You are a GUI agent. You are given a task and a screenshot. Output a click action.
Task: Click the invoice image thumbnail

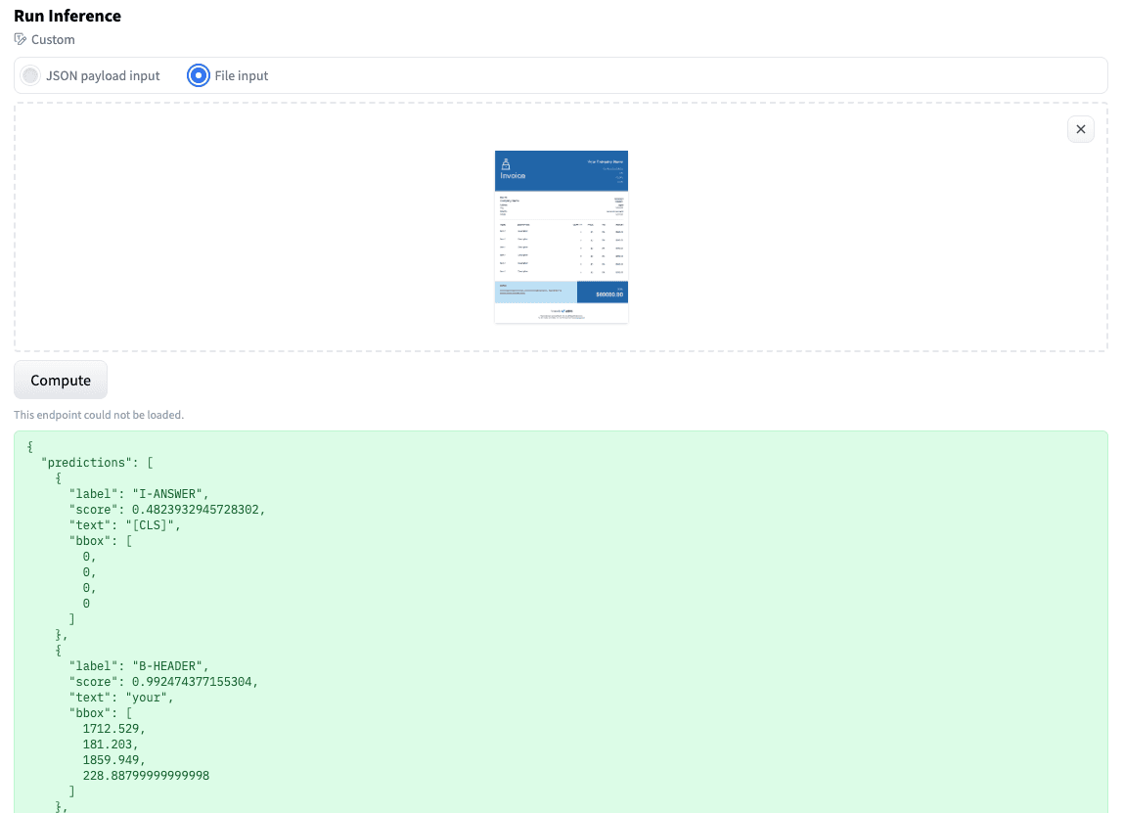pyautogui.click(x=561, y=236)
